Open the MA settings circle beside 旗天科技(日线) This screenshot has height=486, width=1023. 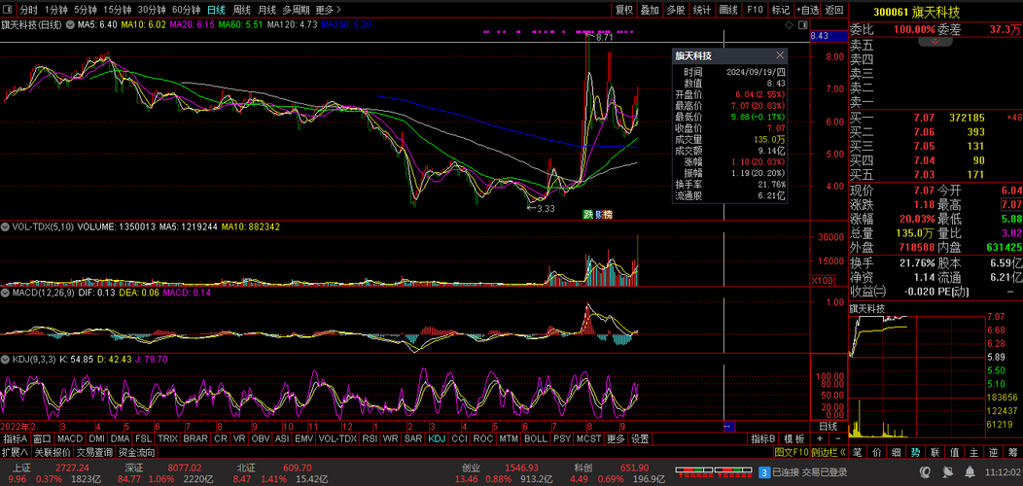tap(71, 25)
